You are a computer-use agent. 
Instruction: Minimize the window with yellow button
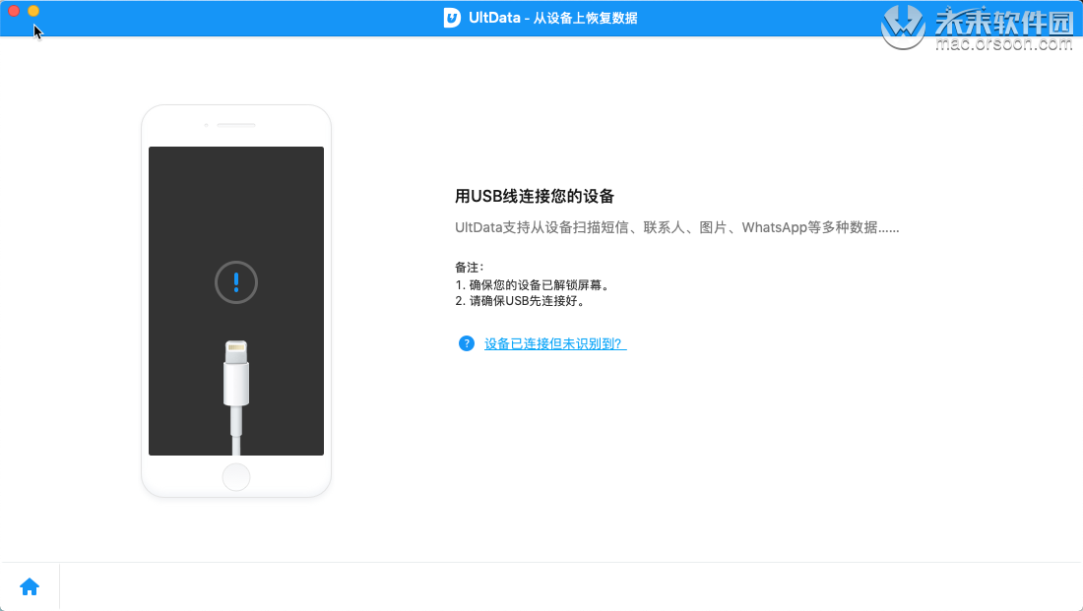click(33, 11)
